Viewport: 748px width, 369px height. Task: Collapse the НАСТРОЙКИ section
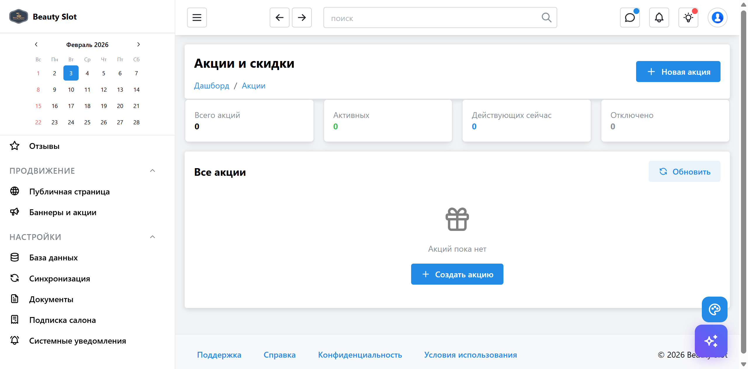(x=153, y=237)
